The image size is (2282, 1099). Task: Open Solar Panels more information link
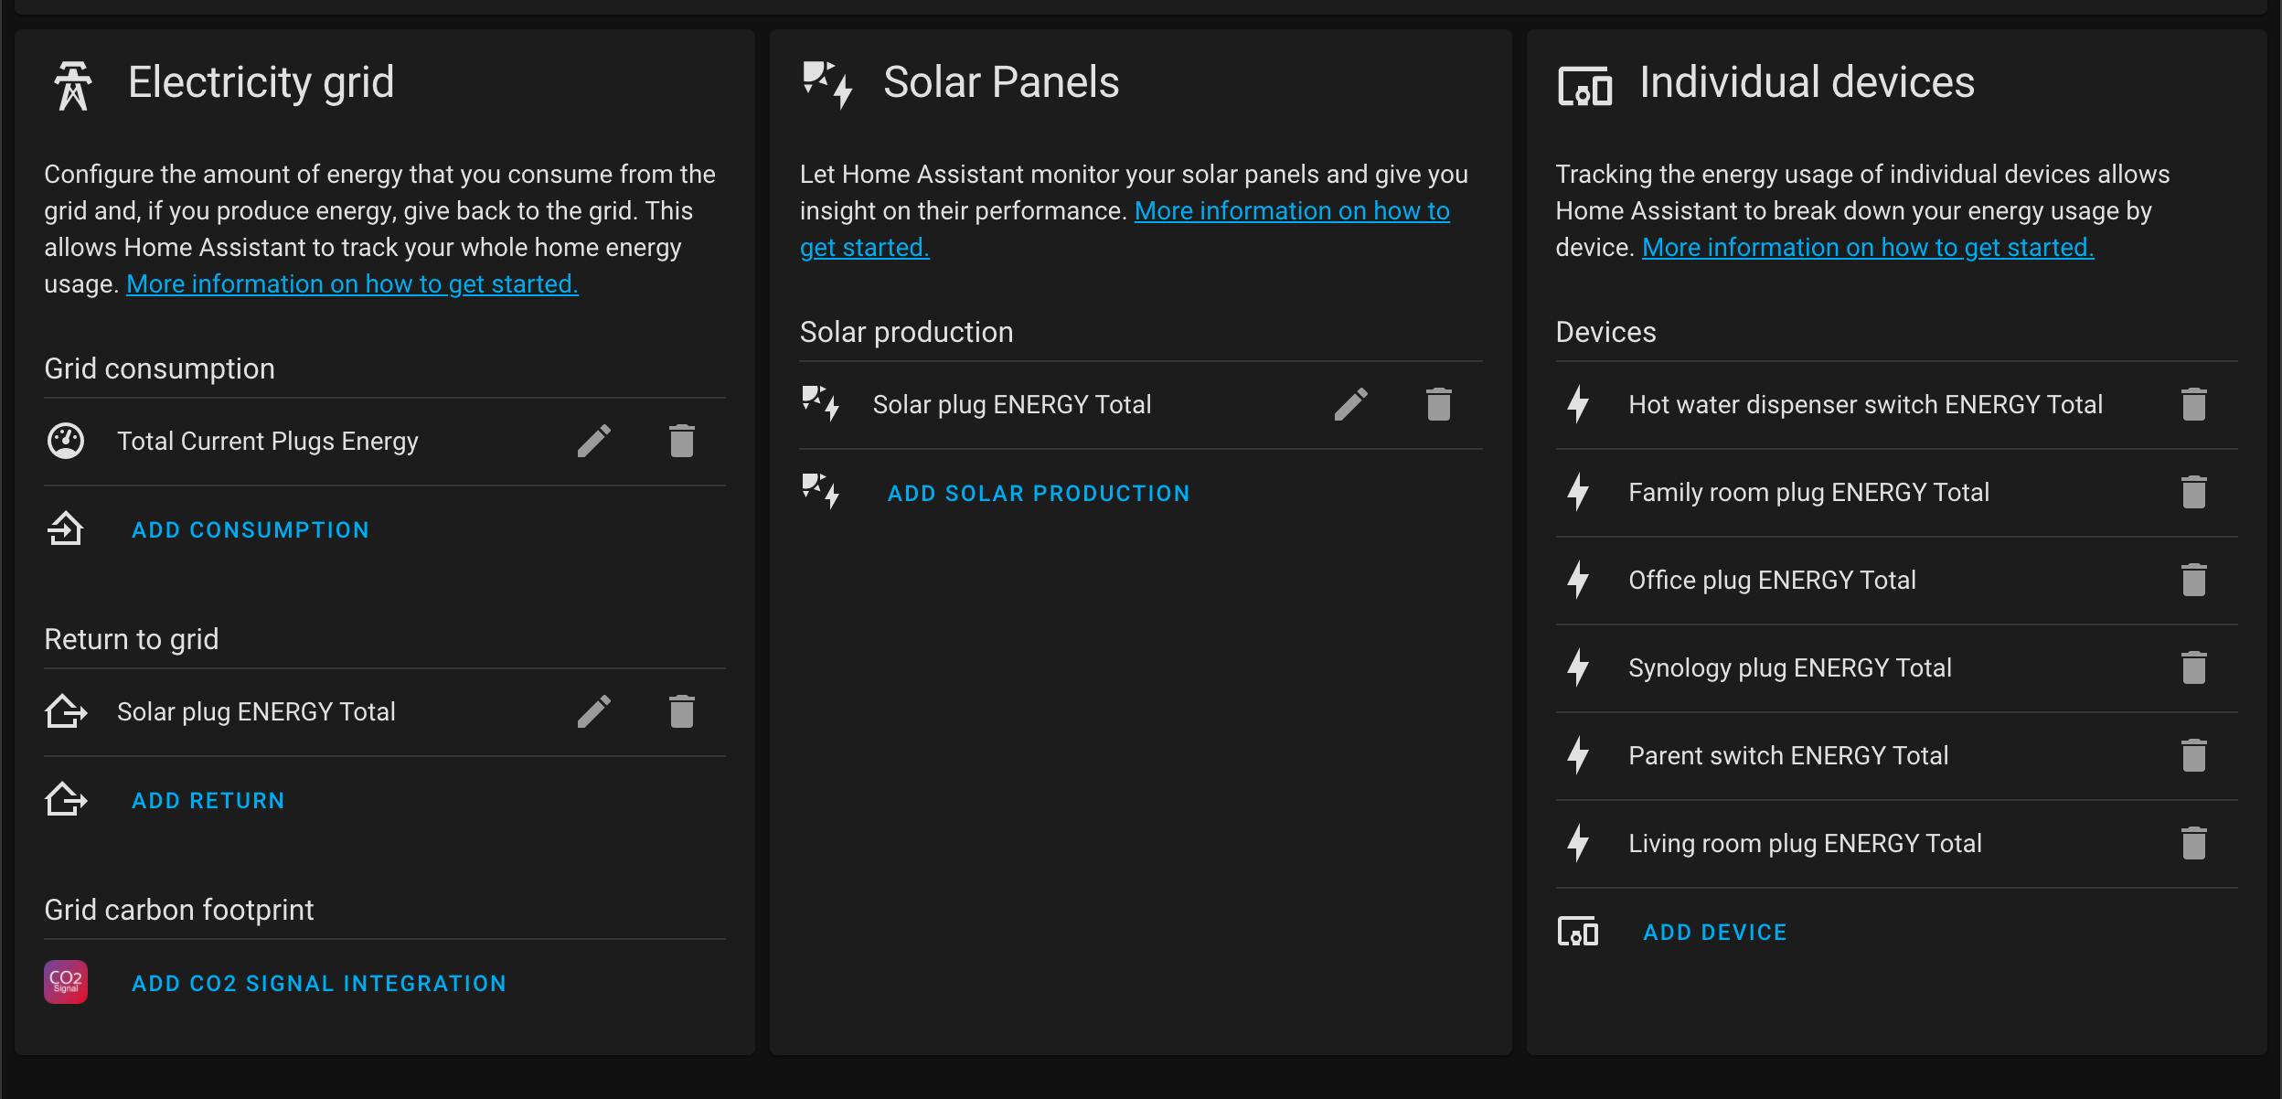coord(1292,211)
